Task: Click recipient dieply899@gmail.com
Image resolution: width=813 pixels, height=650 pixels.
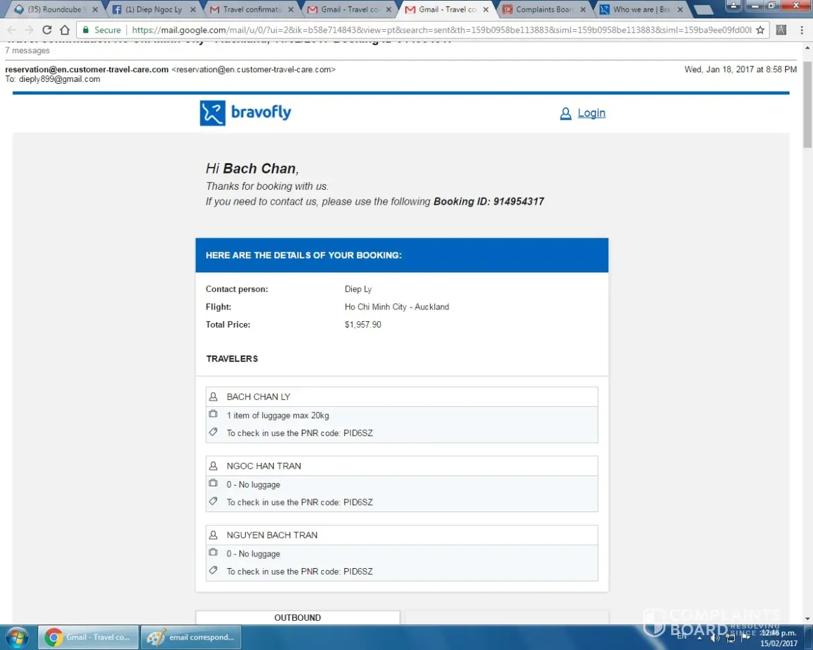Action: coord(59,79)
